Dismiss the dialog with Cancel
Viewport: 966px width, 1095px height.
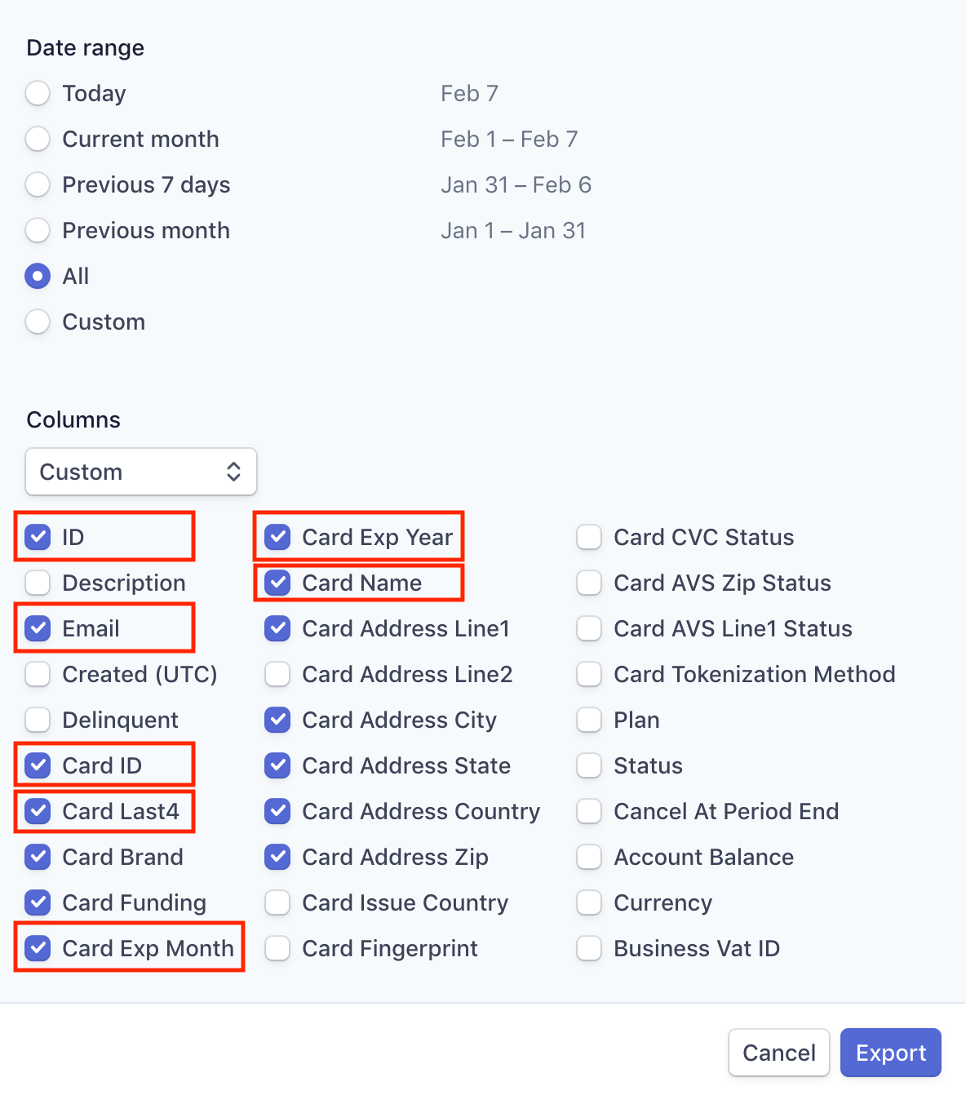click(x=778, y=1053)
